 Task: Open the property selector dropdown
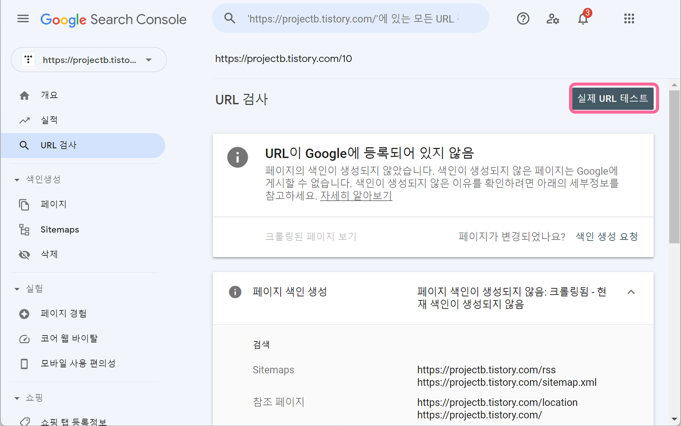click(x=89, y=59)
